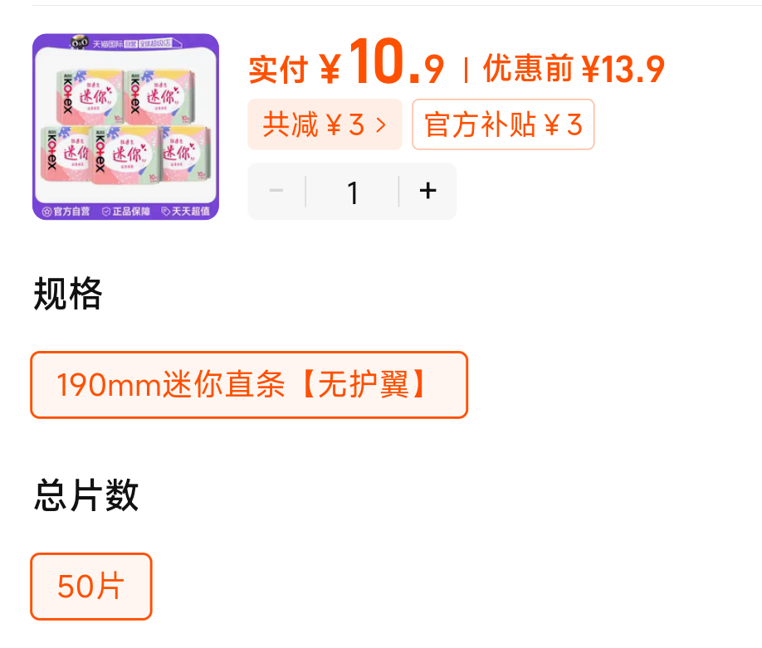Click the 官方自营 badge icon on thumbnail

point(46,212)
